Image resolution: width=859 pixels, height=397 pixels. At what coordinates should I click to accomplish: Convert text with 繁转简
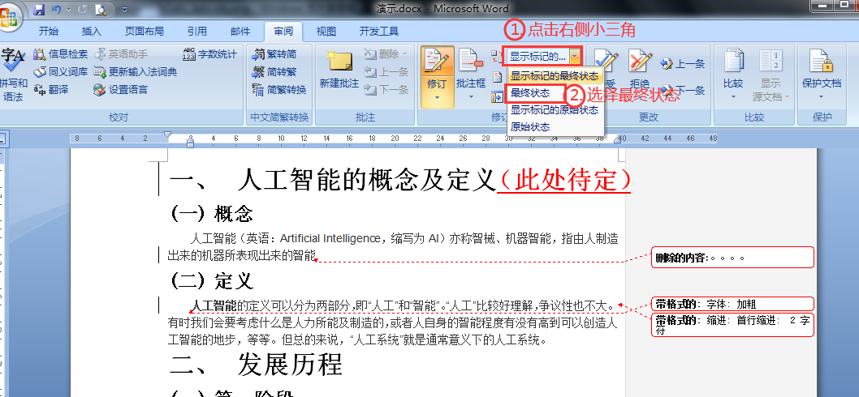point(274,54)
